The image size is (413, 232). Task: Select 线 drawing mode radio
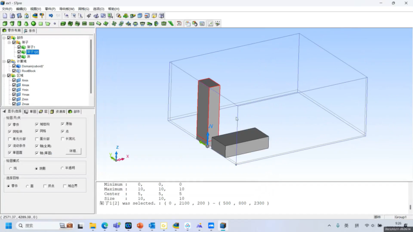pos(10,168)
